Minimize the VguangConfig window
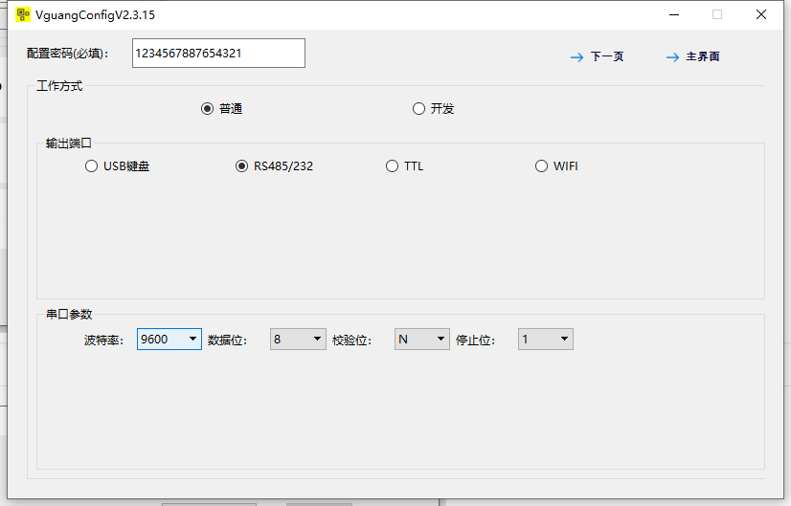The height and width of the screenshot is (506, 791). [674, 14]
